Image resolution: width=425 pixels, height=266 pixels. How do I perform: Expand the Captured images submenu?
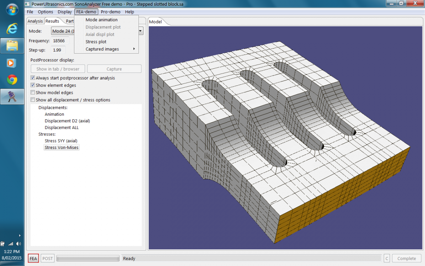click(x=106, y=49)
